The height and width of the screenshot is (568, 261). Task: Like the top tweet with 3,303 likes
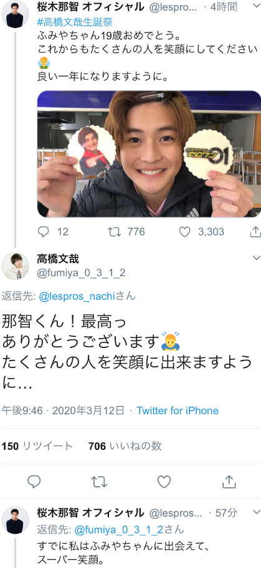[x=185, y=232]
